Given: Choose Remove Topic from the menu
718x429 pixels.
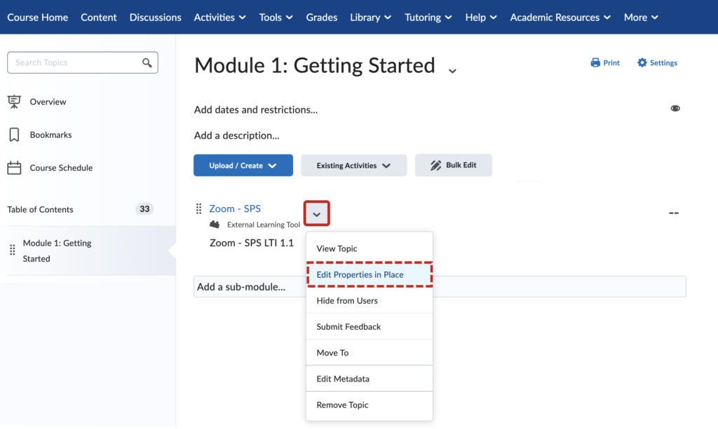Looking at the screenshot, I should click(x=342, y=405).
